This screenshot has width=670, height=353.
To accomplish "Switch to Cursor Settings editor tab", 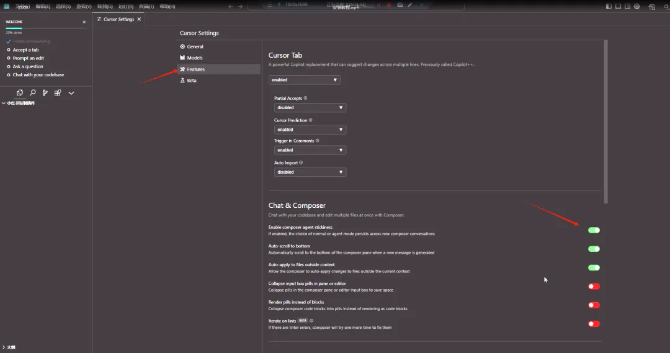I will [118, 19].
